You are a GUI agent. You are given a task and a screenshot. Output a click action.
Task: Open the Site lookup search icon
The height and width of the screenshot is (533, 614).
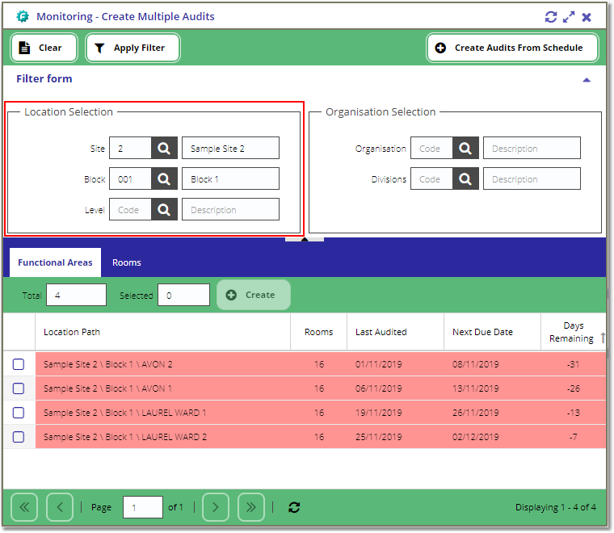(x=164, y=148)
